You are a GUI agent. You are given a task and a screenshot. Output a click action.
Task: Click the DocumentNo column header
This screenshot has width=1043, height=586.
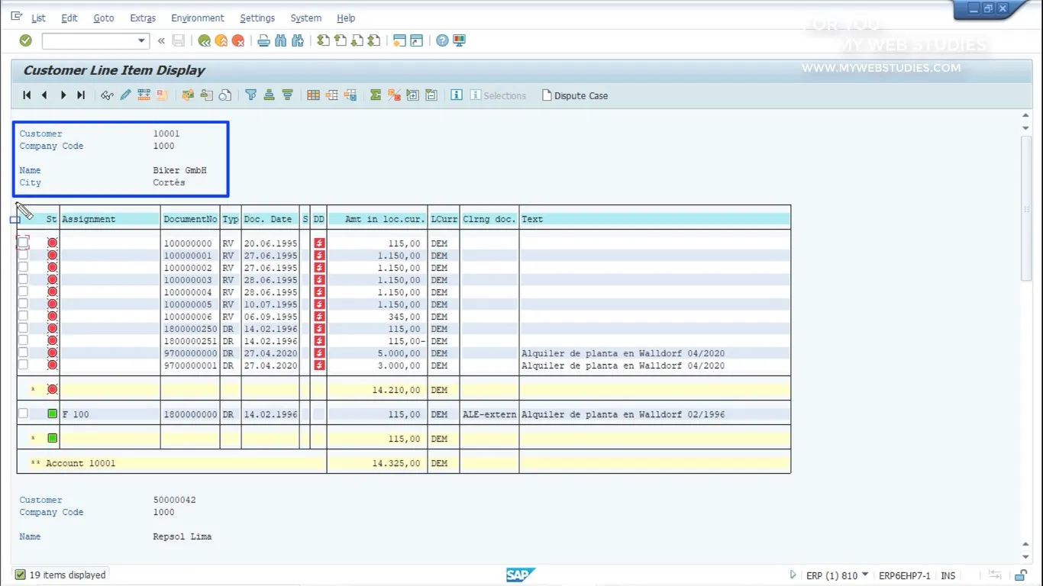pos(190,219)
